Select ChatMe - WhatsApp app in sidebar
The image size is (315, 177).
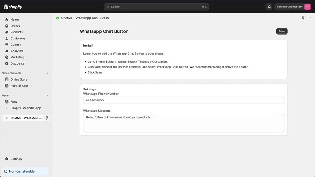(x=26, y=118)
